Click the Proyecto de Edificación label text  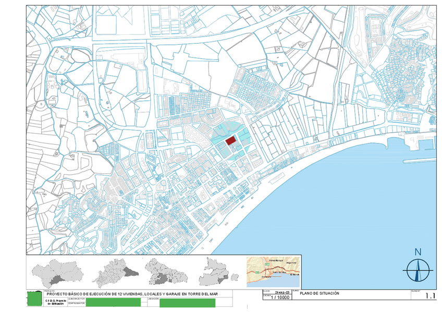coord(54,302)
